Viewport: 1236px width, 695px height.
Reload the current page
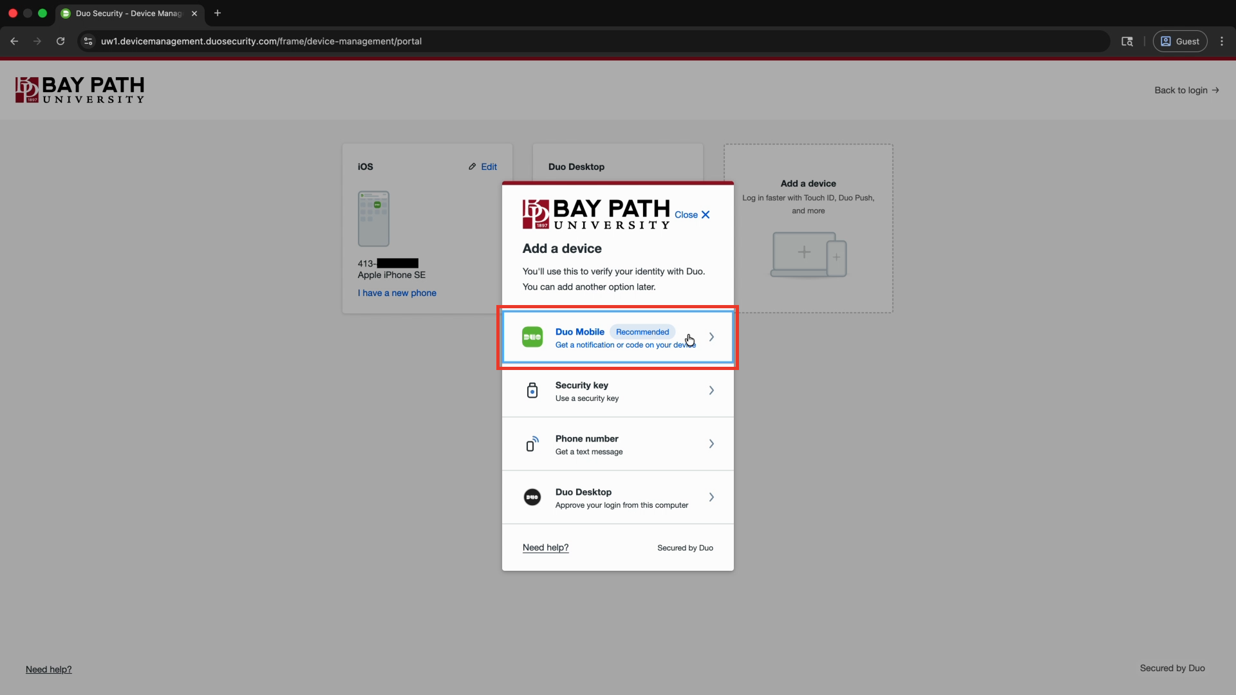61,41
